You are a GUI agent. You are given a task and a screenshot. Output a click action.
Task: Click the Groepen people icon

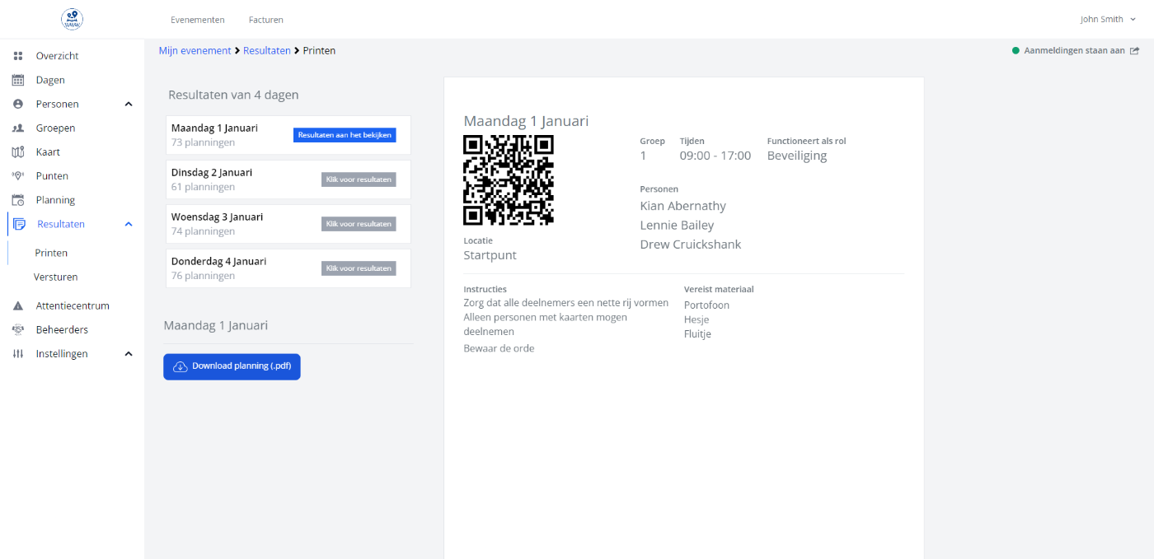point(18,128)
